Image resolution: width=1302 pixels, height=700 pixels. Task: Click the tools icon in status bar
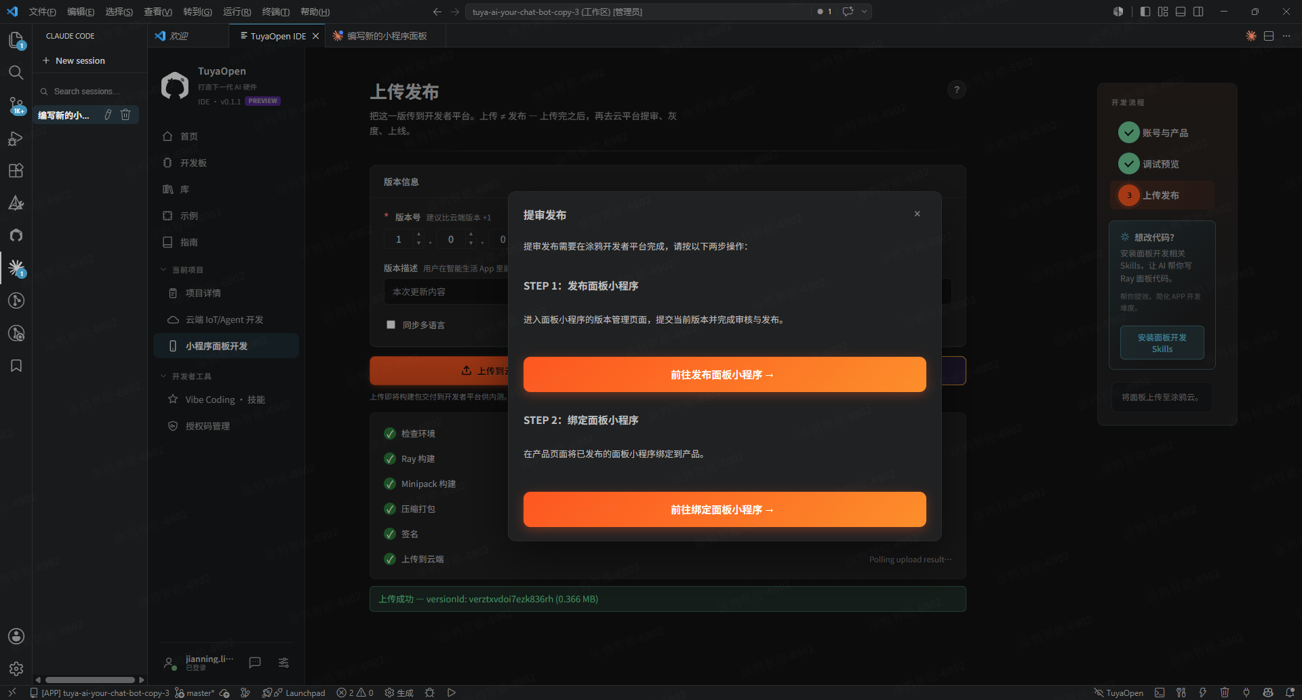[1181, 693]
